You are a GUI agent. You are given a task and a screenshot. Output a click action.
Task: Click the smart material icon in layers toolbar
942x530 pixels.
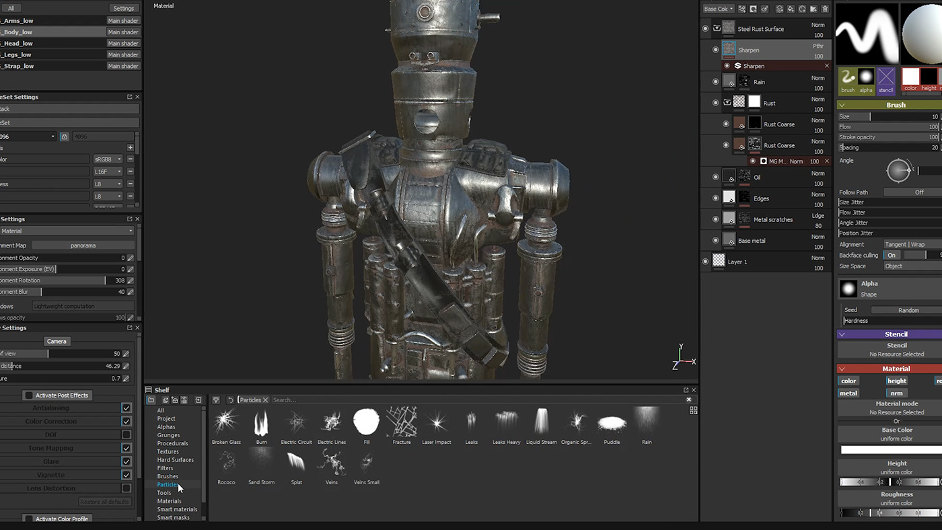[x=803, y=9]
